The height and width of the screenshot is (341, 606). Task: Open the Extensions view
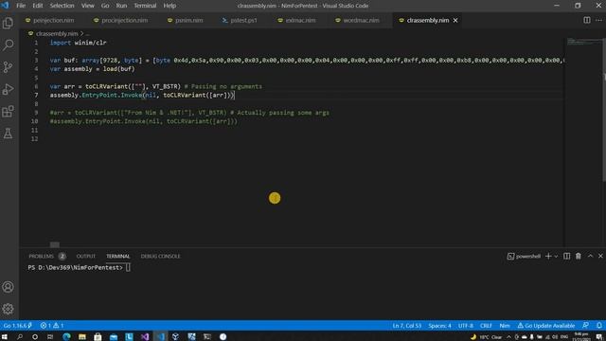click(x=8, y=112)
